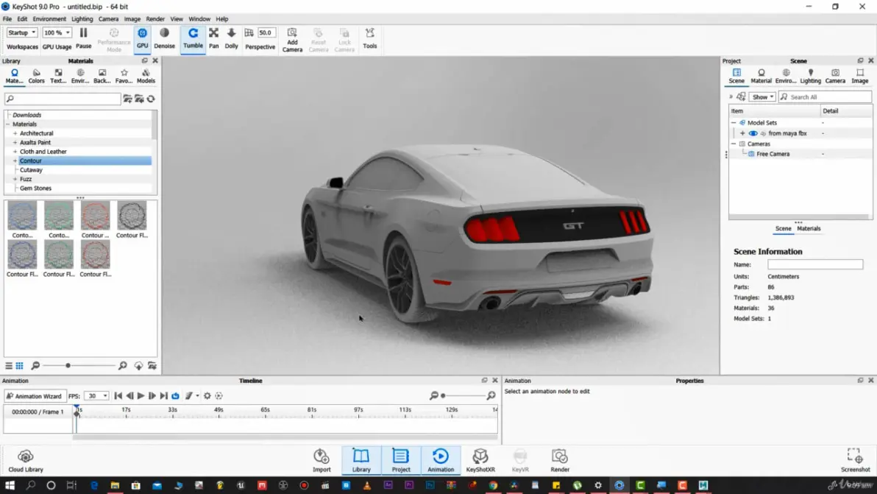Click the scene Name input field
Screen dimensions: 877x494
pos(815,264)
